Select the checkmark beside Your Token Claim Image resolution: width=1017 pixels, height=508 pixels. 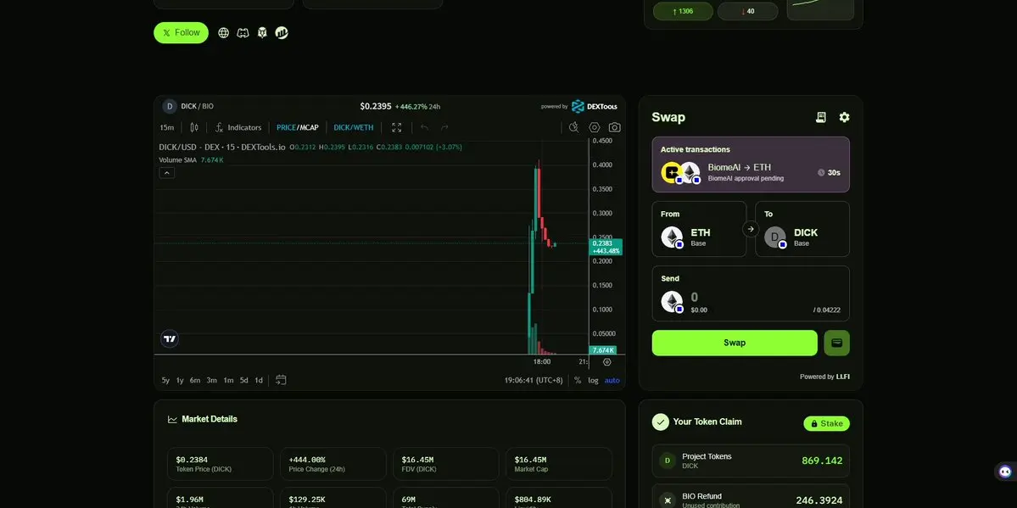[x=660, y=422]
